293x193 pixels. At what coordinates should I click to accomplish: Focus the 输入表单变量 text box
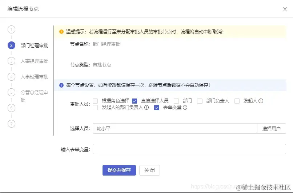pos(189,149)
